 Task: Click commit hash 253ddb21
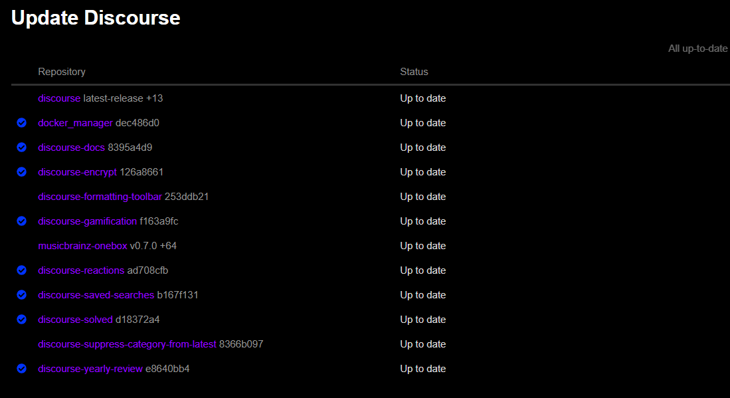coord(187,197)
